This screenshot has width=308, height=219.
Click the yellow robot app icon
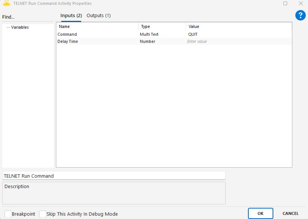(6, 3)
